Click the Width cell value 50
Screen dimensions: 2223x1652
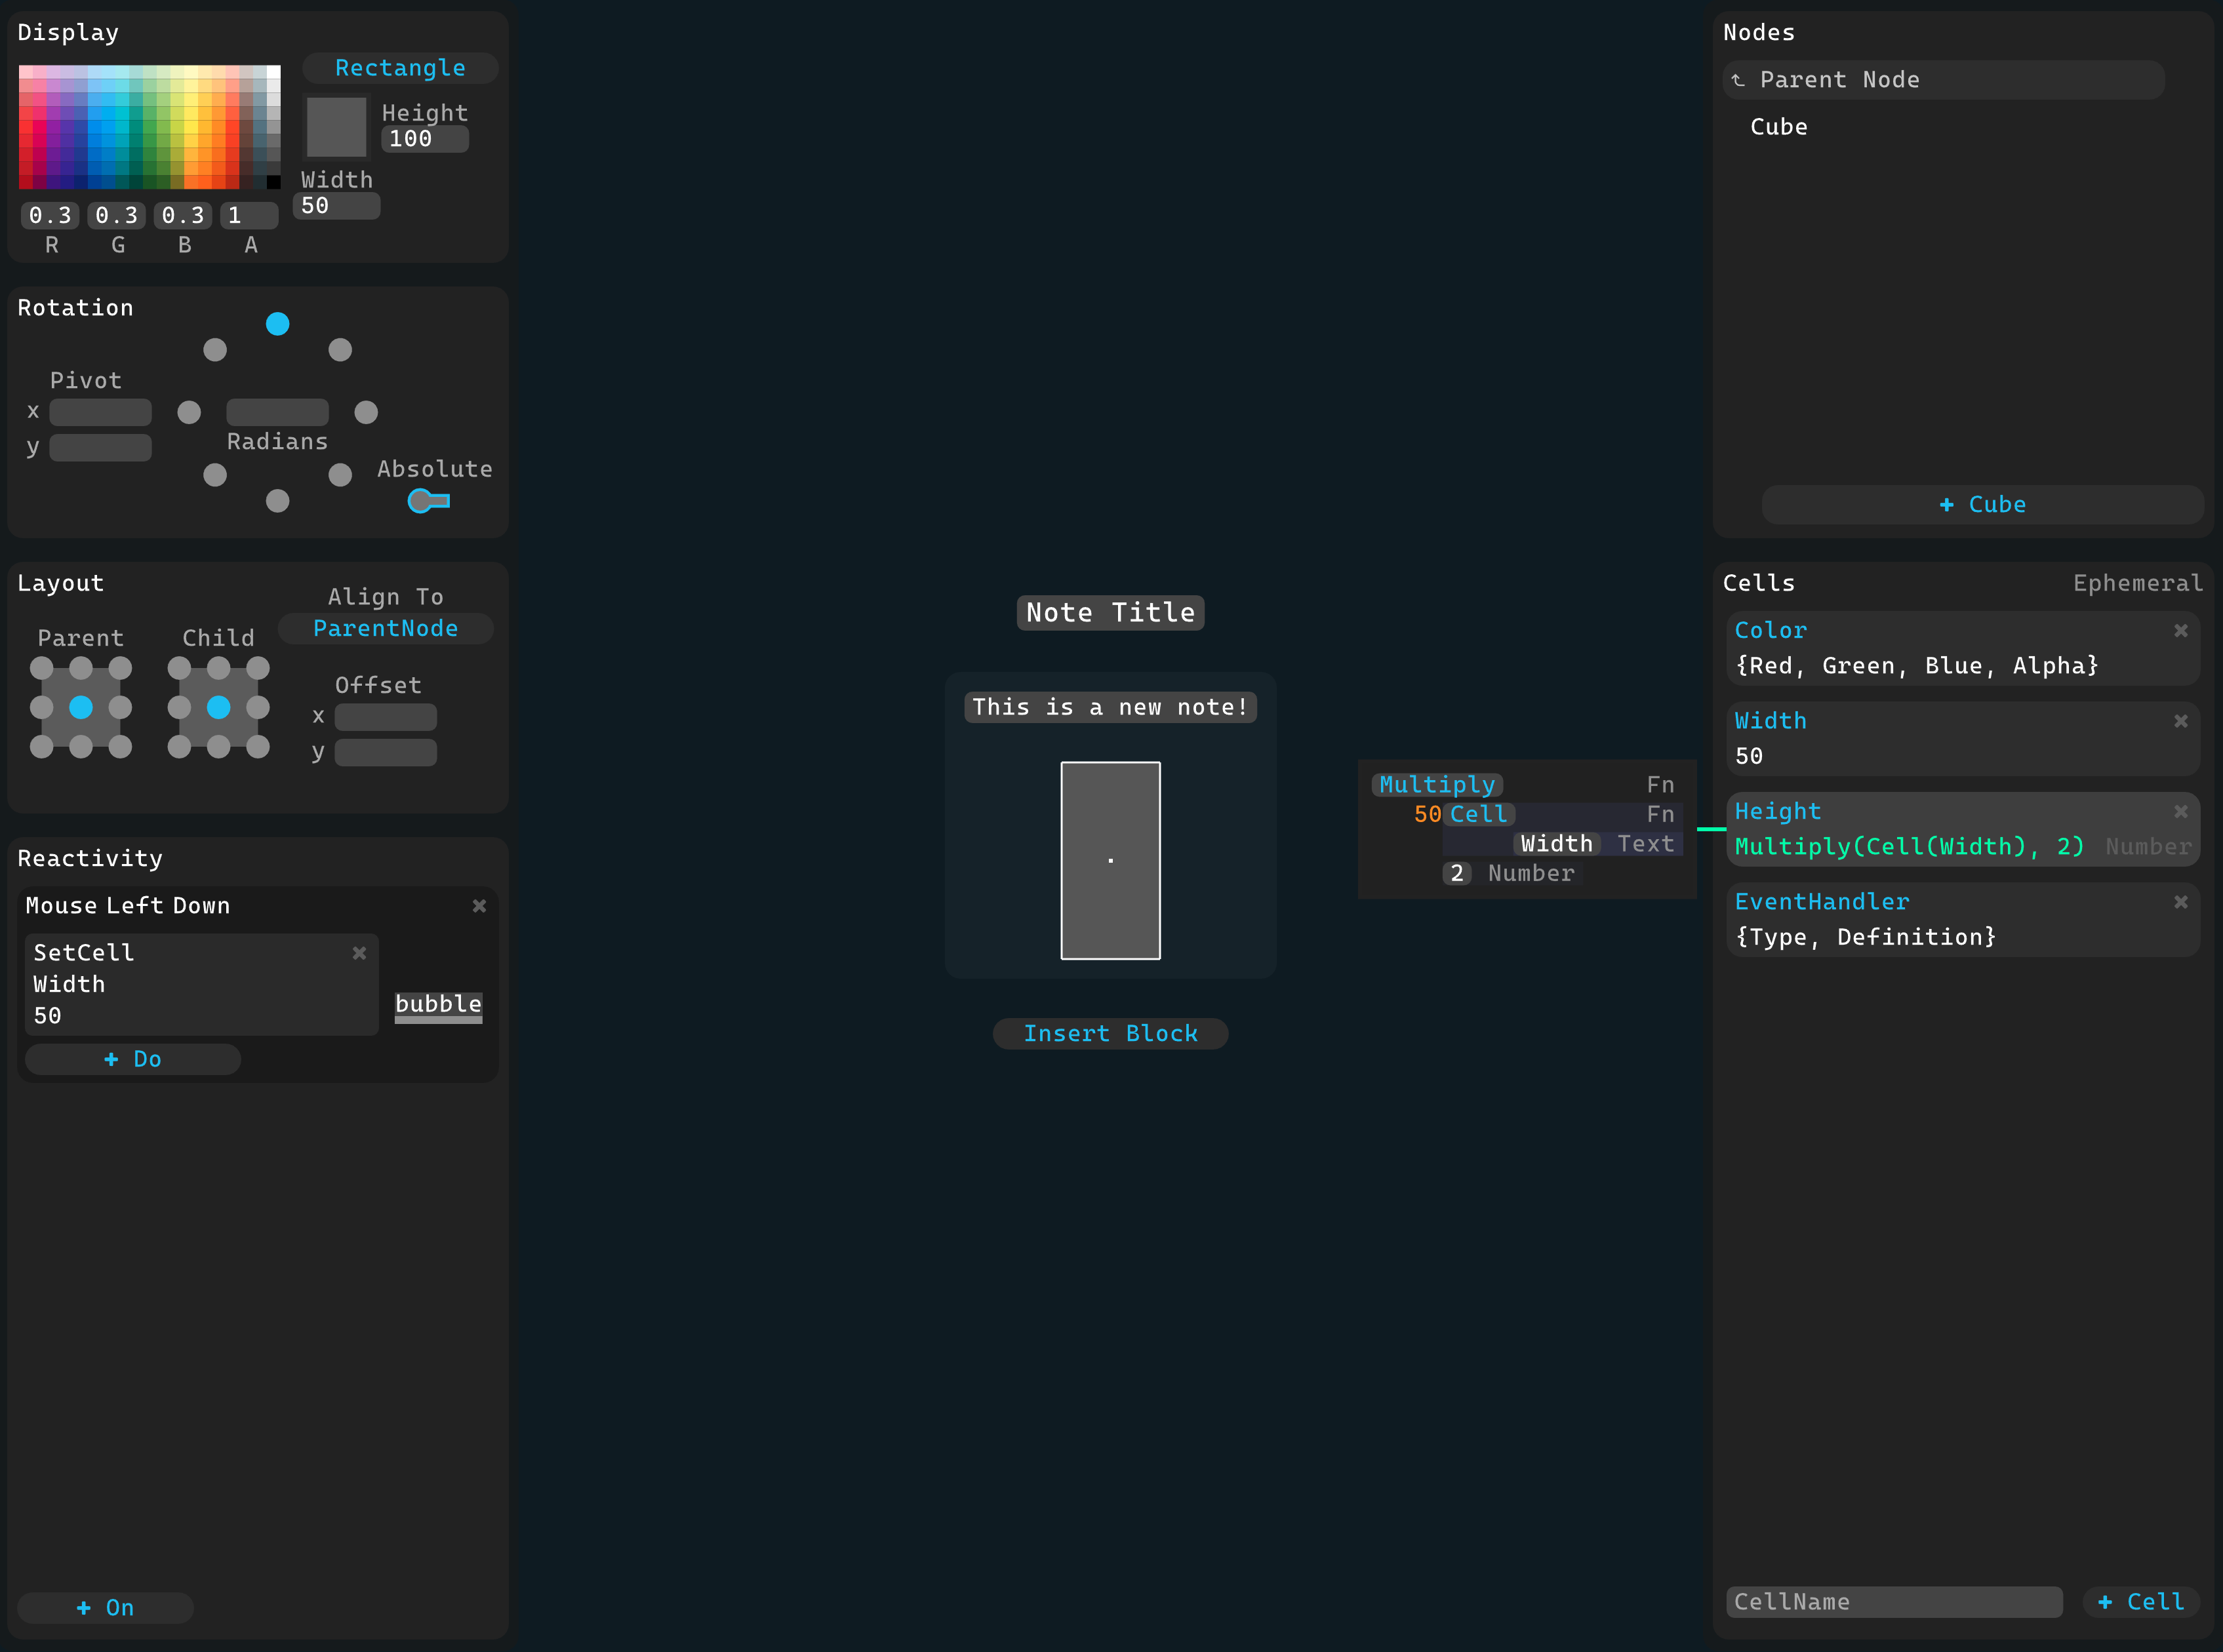[x=1749, y=757]
